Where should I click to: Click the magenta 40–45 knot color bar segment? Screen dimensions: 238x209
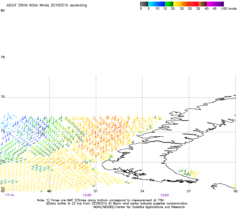pos(211,4)
